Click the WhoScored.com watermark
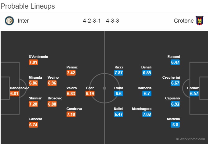The width and height of the screenshot is (208, 144). pos(190,139)
